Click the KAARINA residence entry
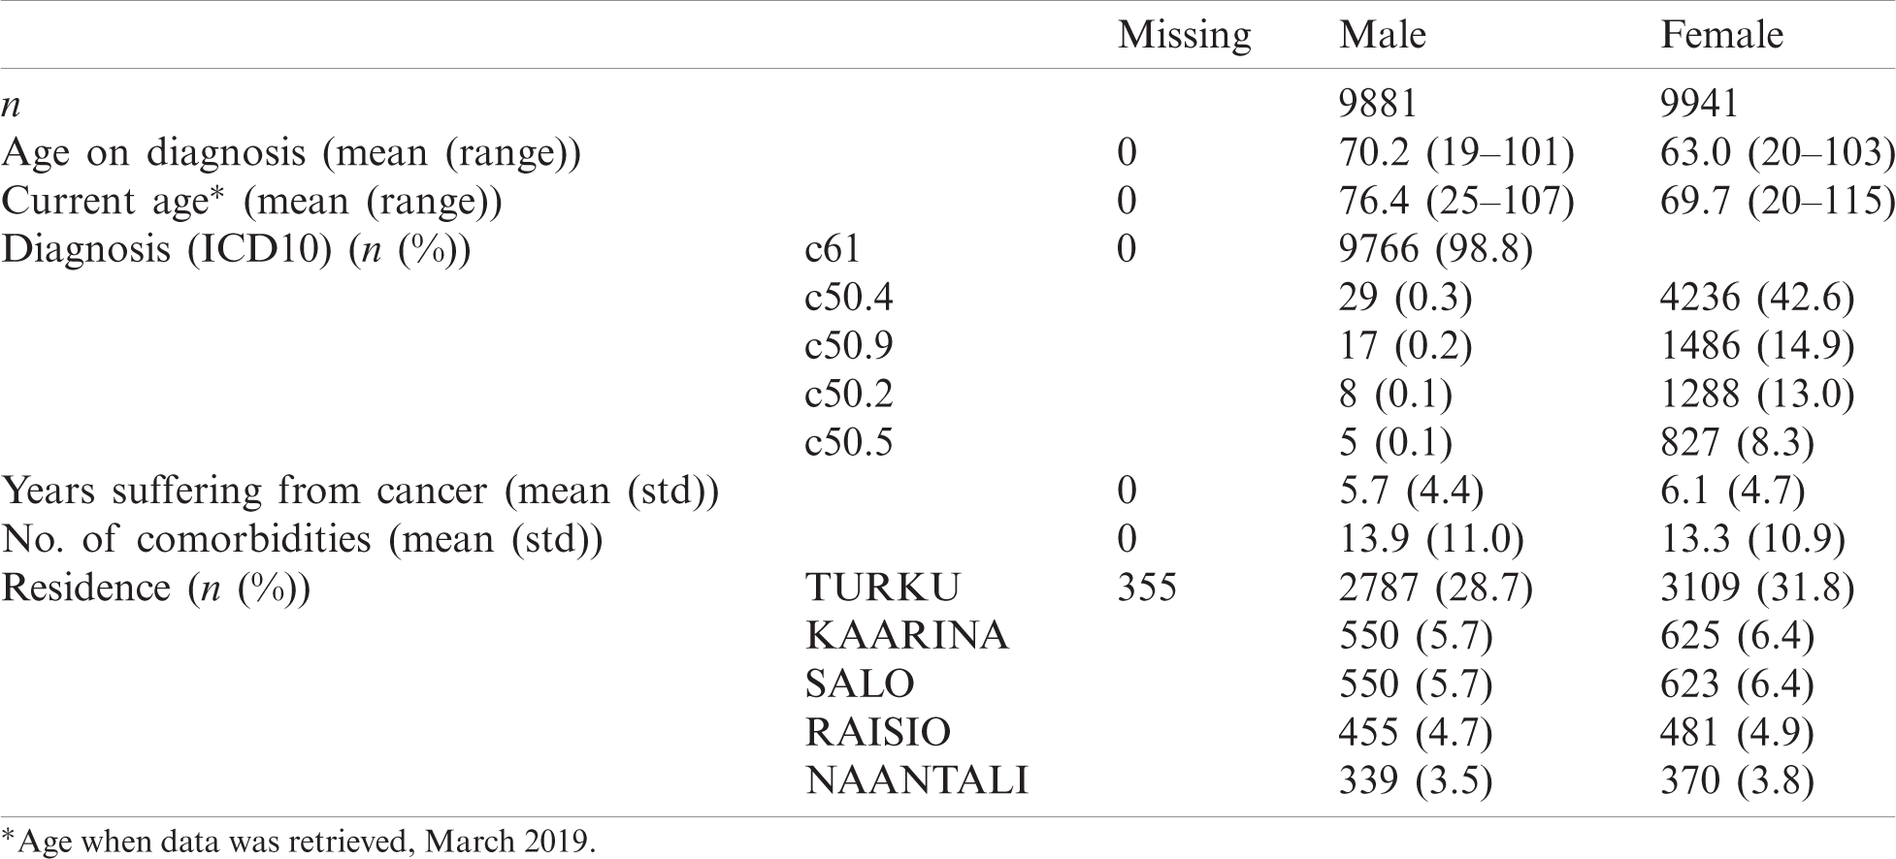This screenshot has width=1896, height=859. point(906,636)
